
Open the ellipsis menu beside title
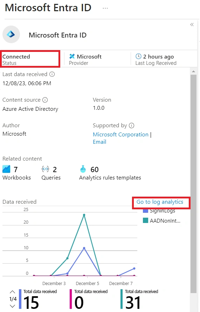[105, 8]
